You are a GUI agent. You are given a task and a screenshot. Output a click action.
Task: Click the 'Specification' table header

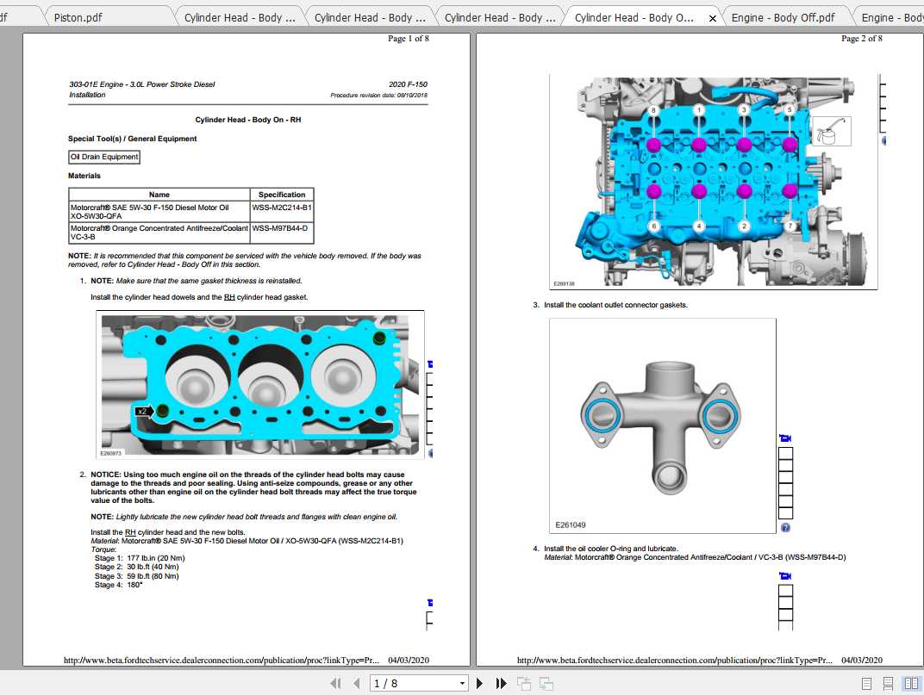click(282, 195)
